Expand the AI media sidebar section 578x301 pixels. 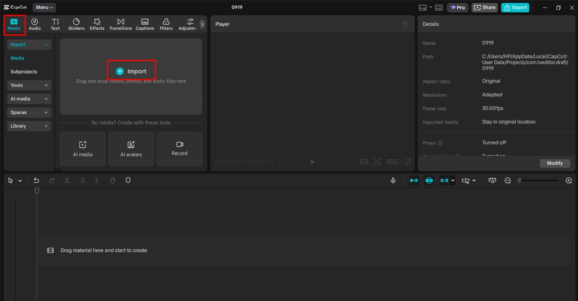tap(29, 98)
